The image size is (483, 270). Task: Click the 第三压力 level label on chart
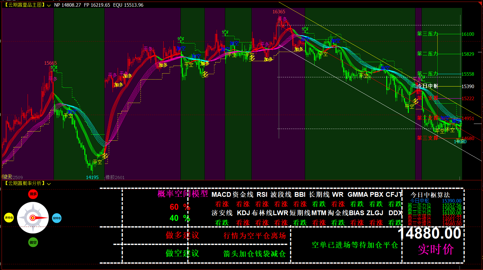pos(428,34)
